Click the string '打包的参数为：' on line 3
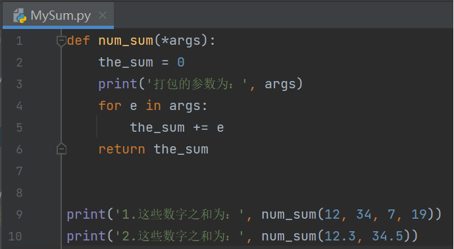 click(197, 84)
